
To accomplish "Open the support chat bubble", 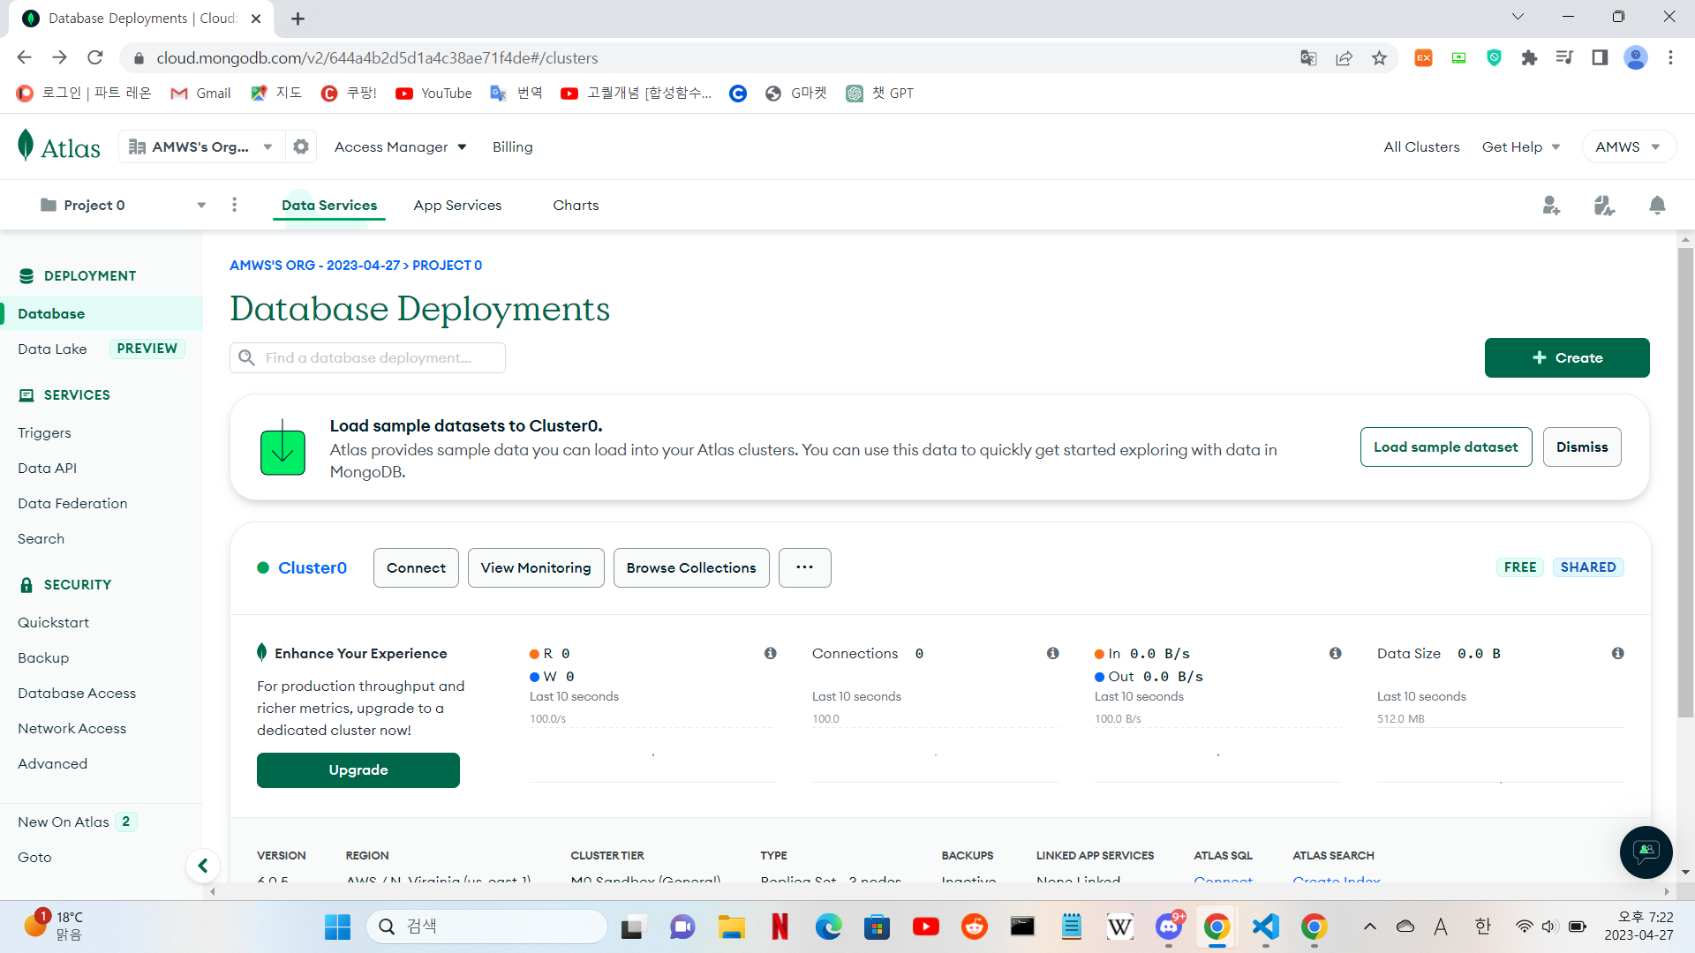I will (1646, 852).
